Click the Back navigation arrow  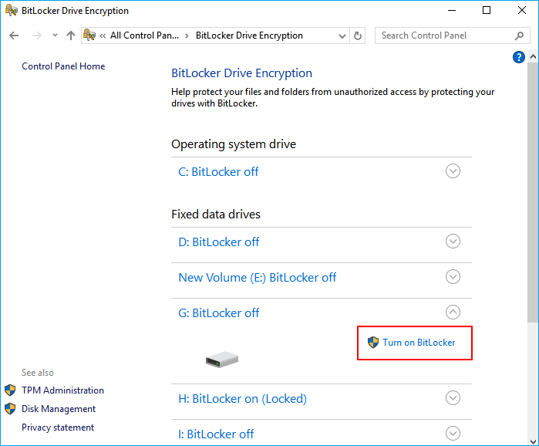pyautogui.click(x=15, y=35)
